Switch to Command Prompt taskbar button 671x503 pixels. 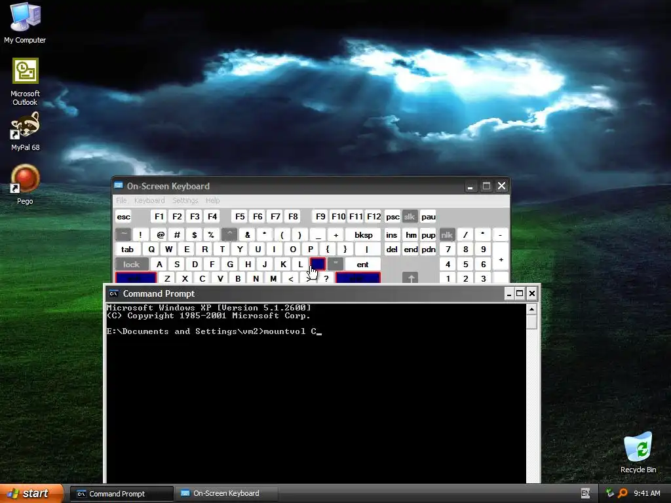tap(121, 494)
